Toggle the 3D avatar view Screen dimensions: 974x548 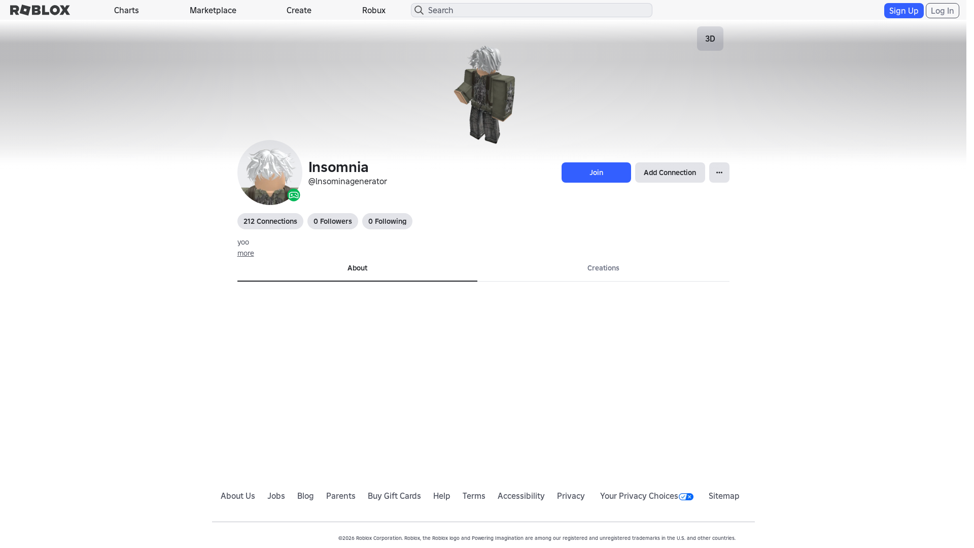(x=710, y=39)
